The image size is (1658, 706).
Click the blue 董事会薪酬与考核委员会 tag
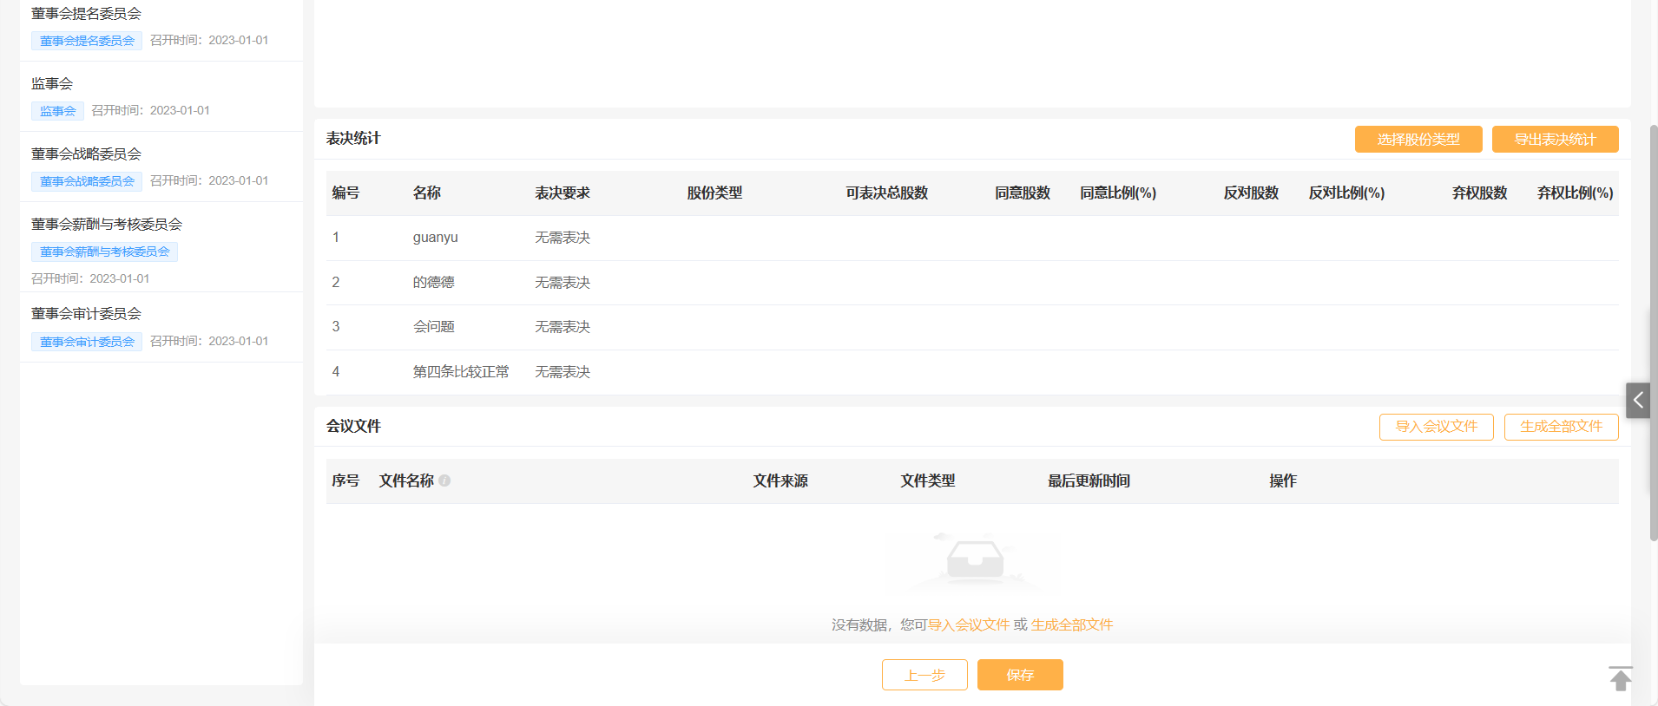[x=104, y=252]
